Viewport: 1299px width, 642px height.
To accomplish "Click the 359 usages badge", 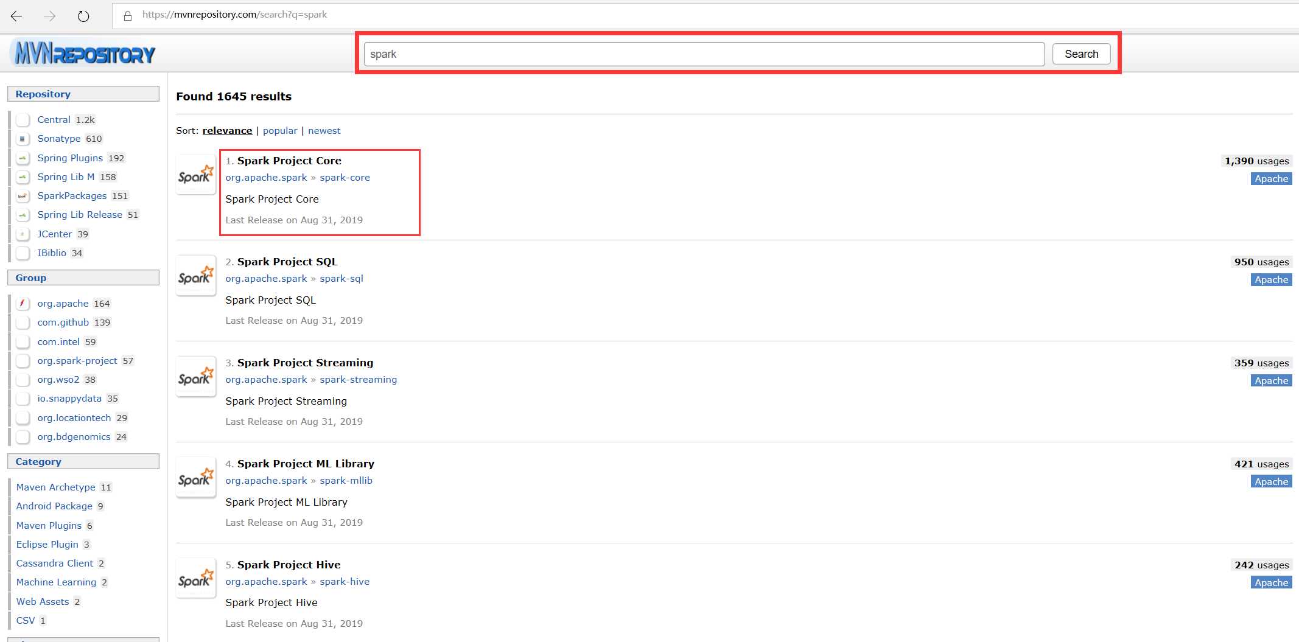I will (1261, 363).
